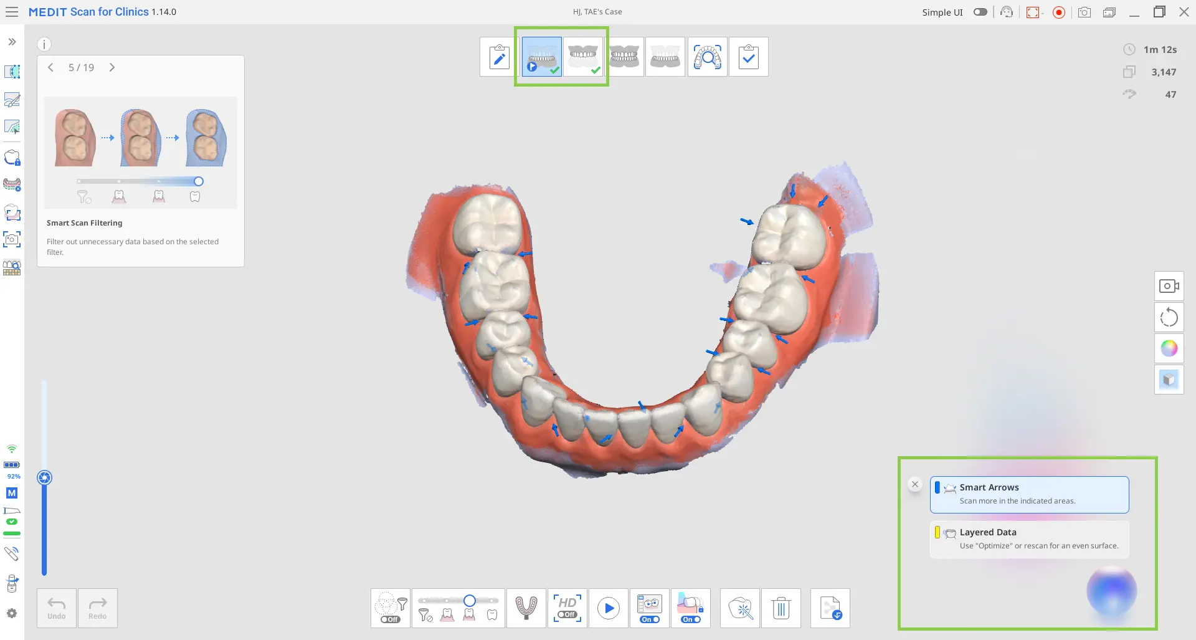Take a screenshot with the camera icon
The height and width of the screenshot is (640, 1196).
[1084, 12]
